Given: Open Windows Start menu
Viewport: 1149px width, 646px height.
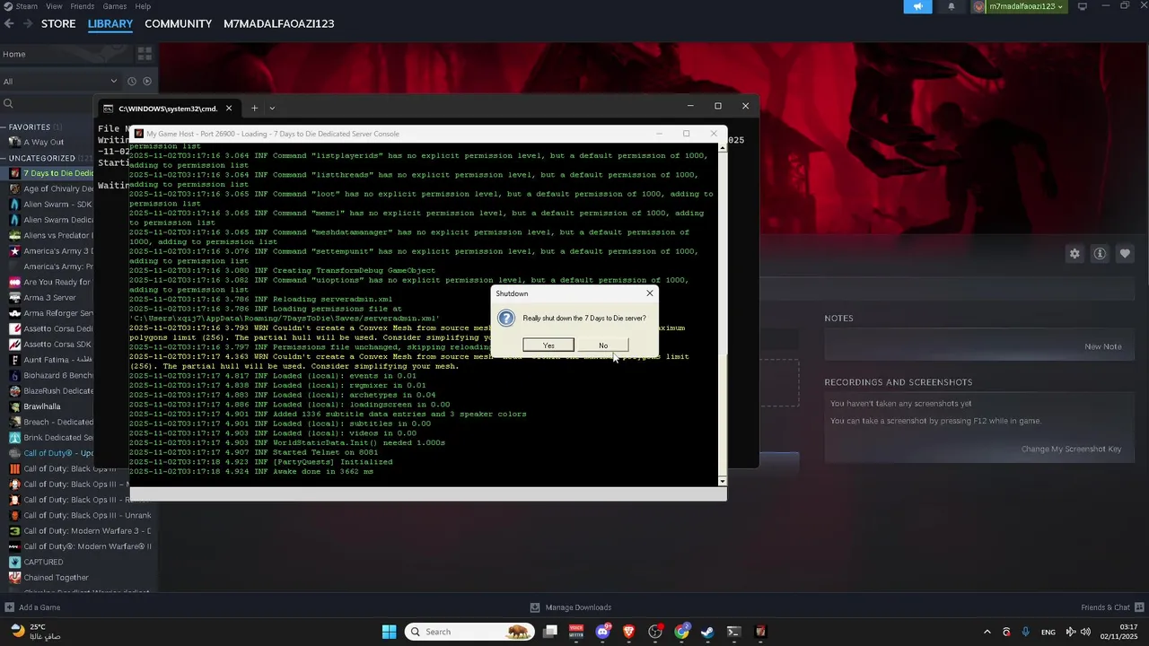Looking at the screenshot, I should click(x=390, y=632).
